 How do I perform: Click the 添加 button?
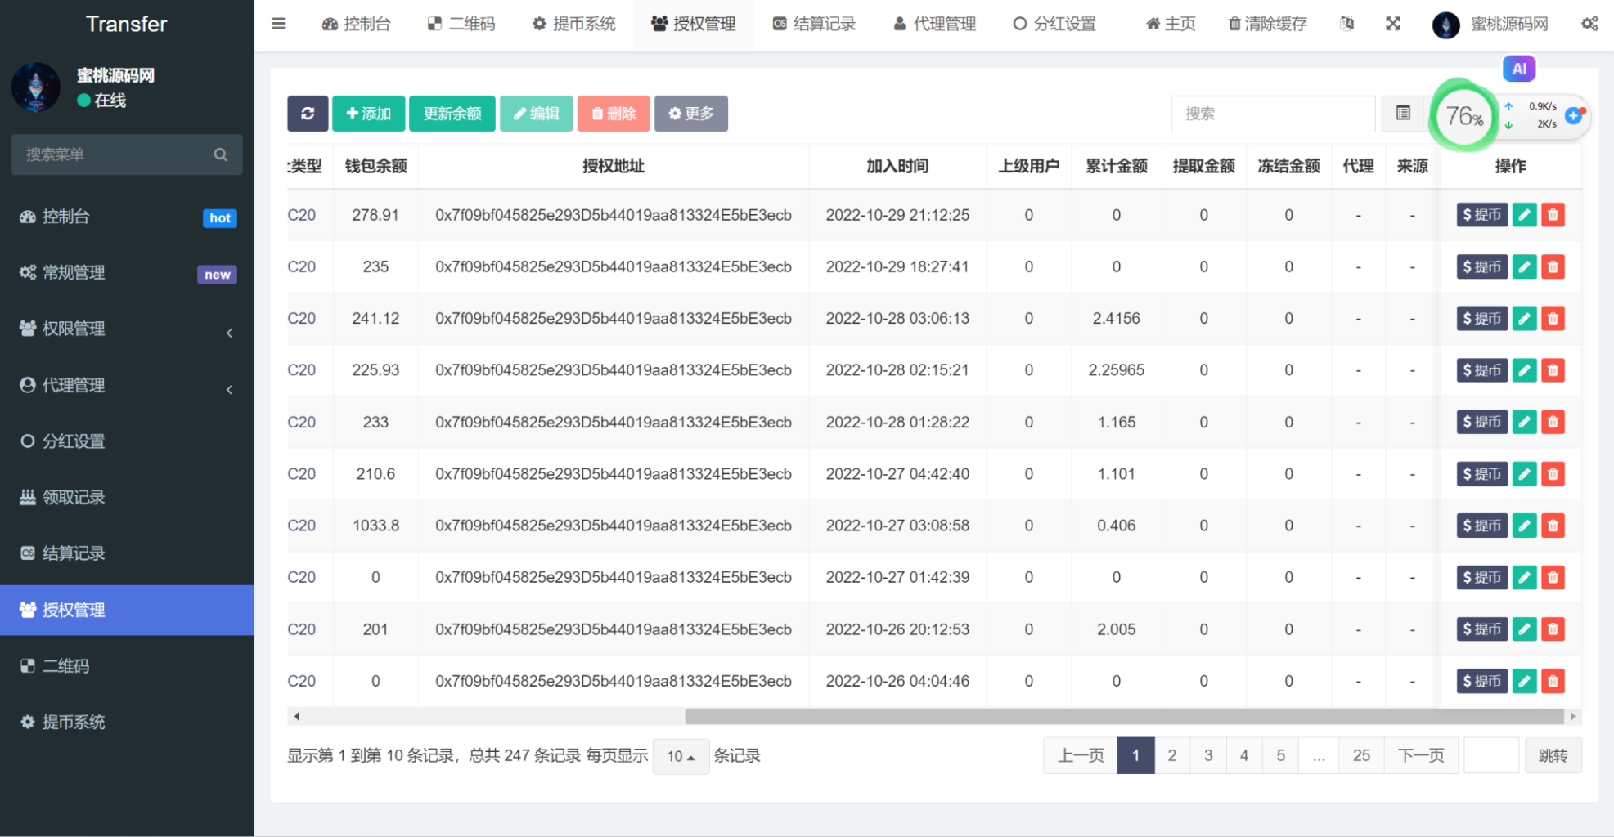point(367,114)
